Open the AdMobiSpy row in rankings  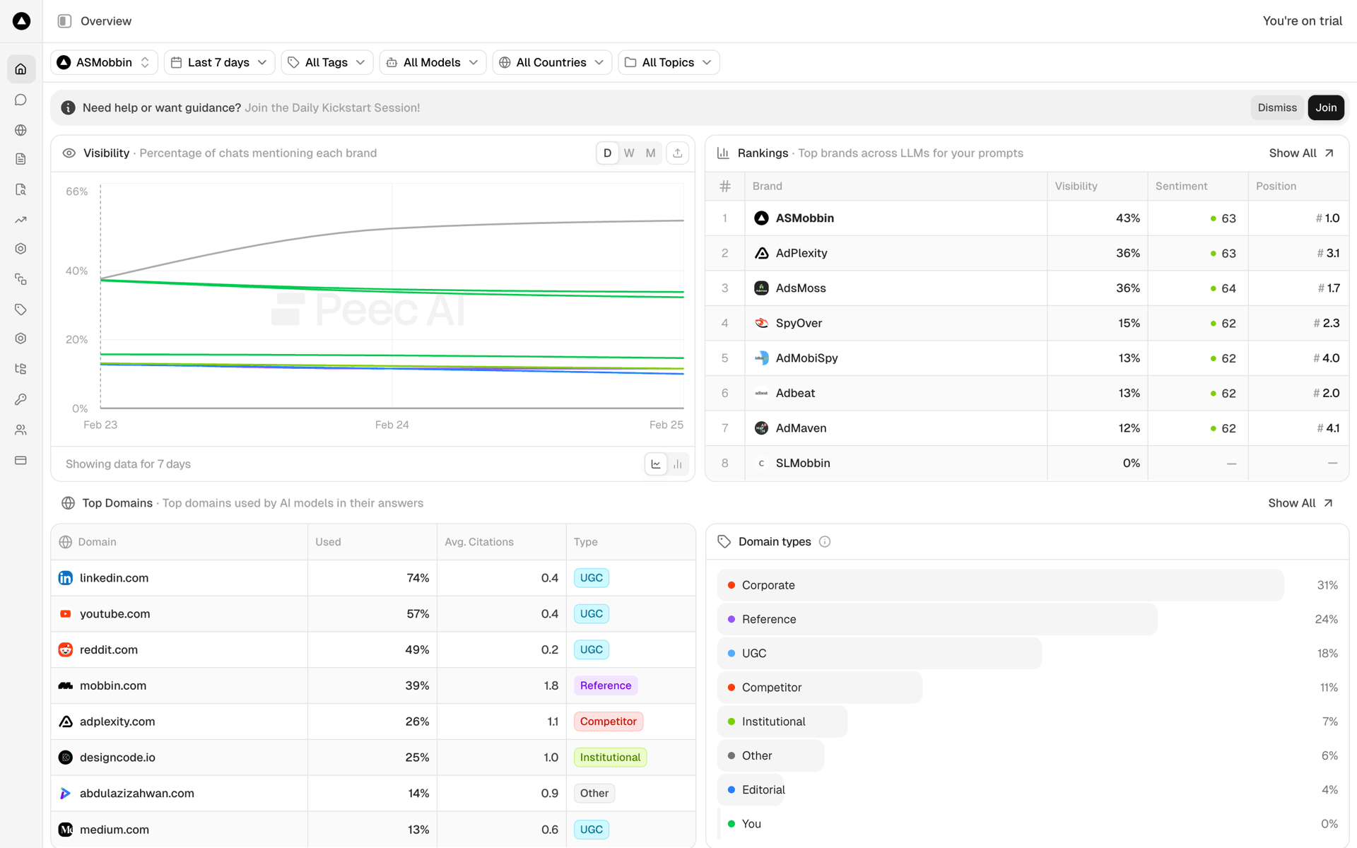pos(1027,358)
